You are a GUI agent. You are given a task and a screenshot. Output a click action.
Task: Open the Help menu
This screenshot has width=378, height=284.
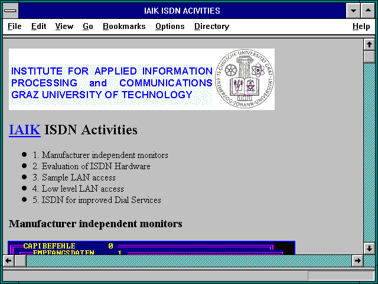click(x=361, y=26)
